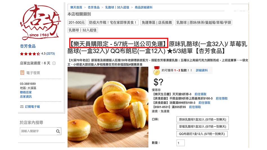
Task: Open 免運專區｜店長推薦 category tag
Action: click(x=157, y=22)
